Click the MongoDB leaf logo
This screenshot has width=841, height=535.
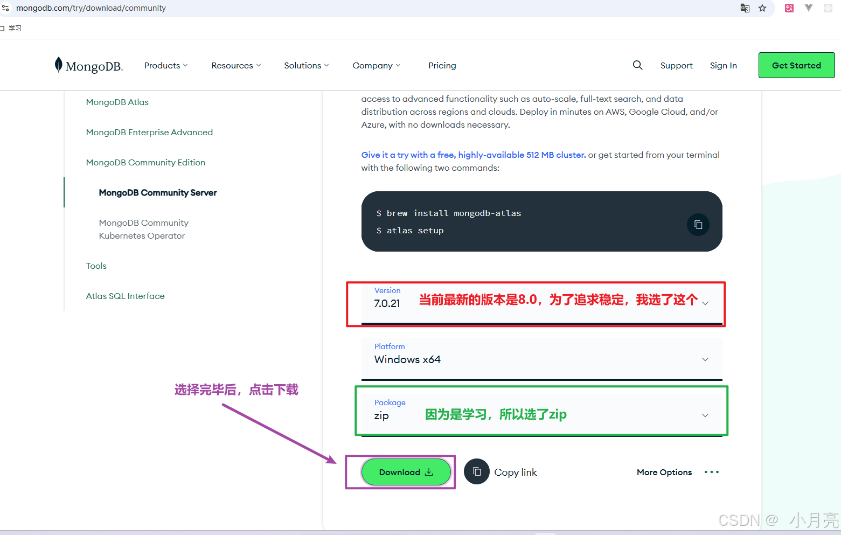click(x=59, y=65)
